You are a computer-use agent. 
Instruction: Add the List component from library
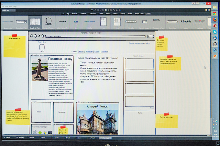coord(103,22)
